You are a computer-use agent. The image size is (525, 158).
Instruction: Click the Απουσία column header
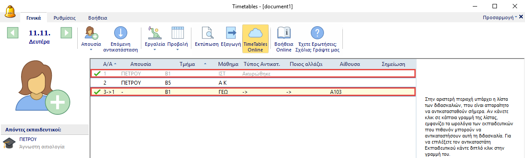(x=141, y=64)
